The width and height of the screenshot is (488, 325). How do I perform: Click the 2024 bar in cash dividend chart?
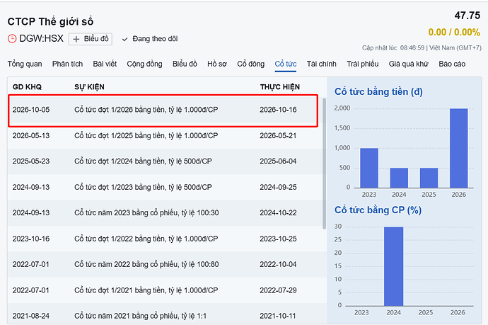399,178
